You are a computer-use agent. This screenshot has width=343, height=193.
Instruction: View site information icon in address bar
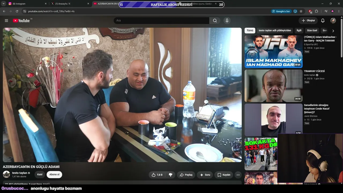(x=24, y=11)
